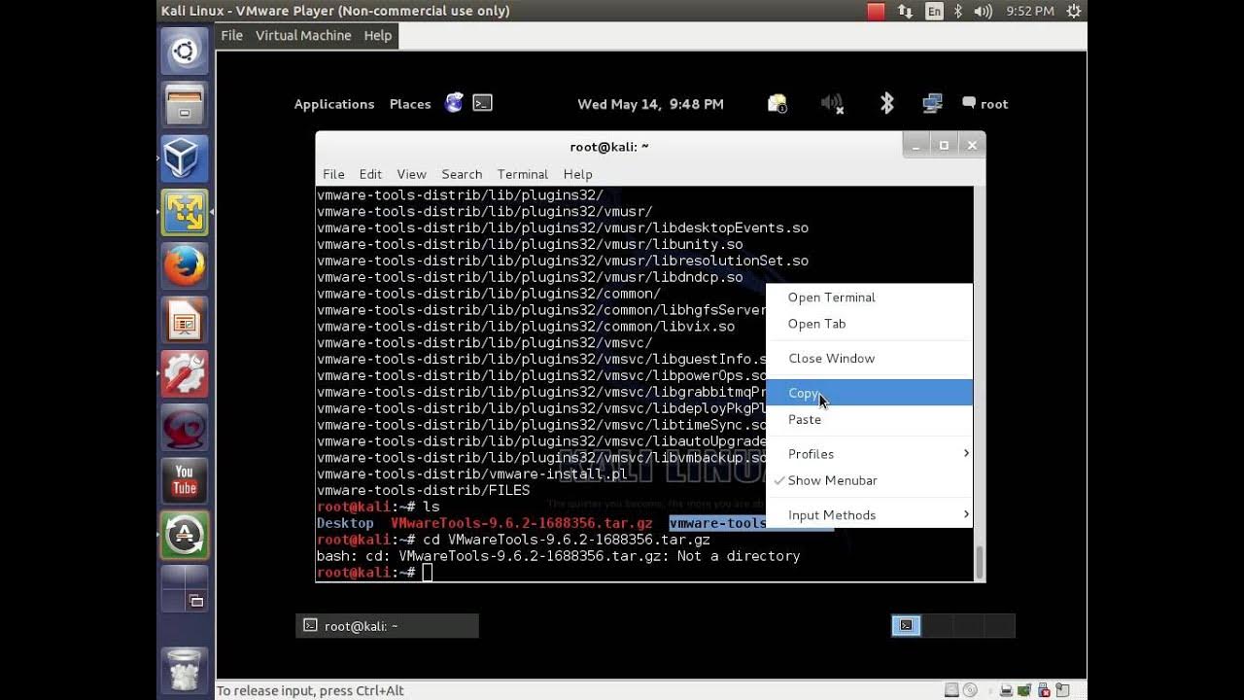This screenshot has width=1244, height=700.
Task: Click the terminal title root@kali: ~
Action: click(608, 147)
